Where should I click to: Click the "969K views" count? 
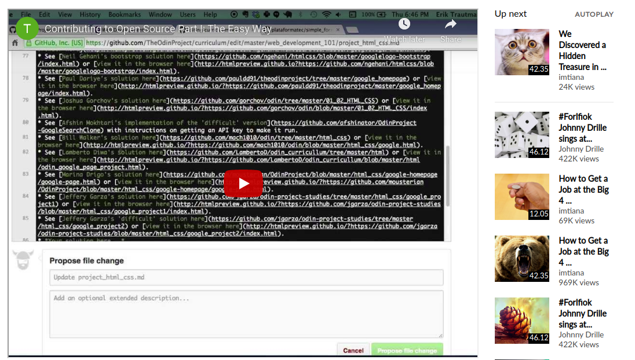coord(579,283)
